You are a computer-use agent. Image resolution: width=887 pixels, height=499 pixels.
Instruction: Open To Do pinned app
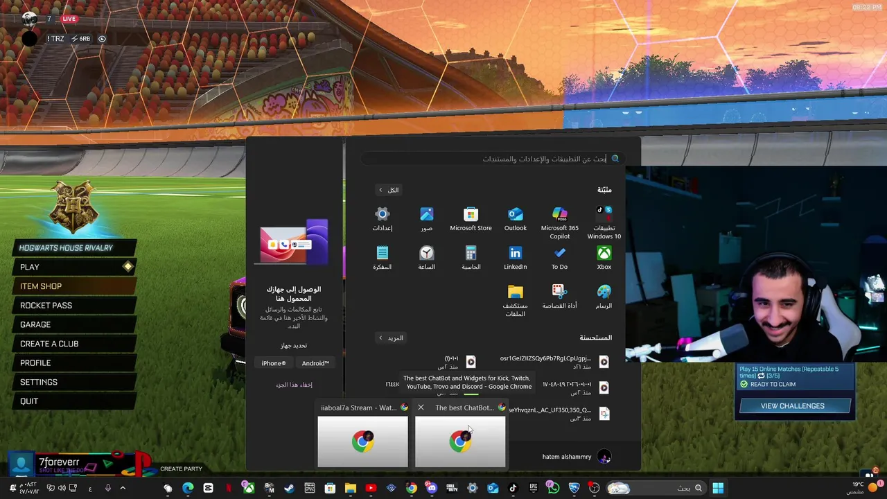pos(559,258)
